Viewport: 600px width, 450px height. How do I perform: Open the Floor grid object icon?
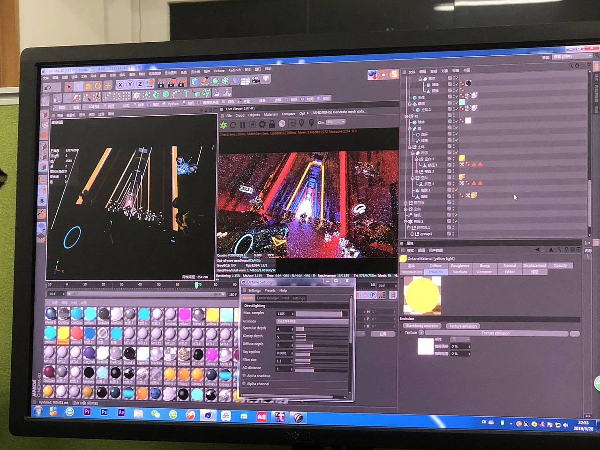click(x=245, y=80)
